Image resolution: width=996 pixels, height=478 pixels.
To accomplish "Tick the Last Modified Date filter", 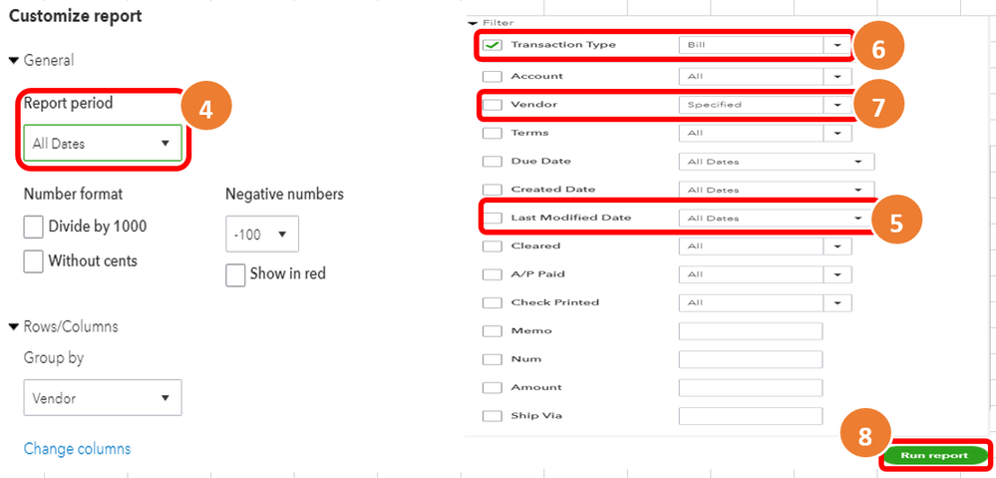I will (x=493, y=218).
